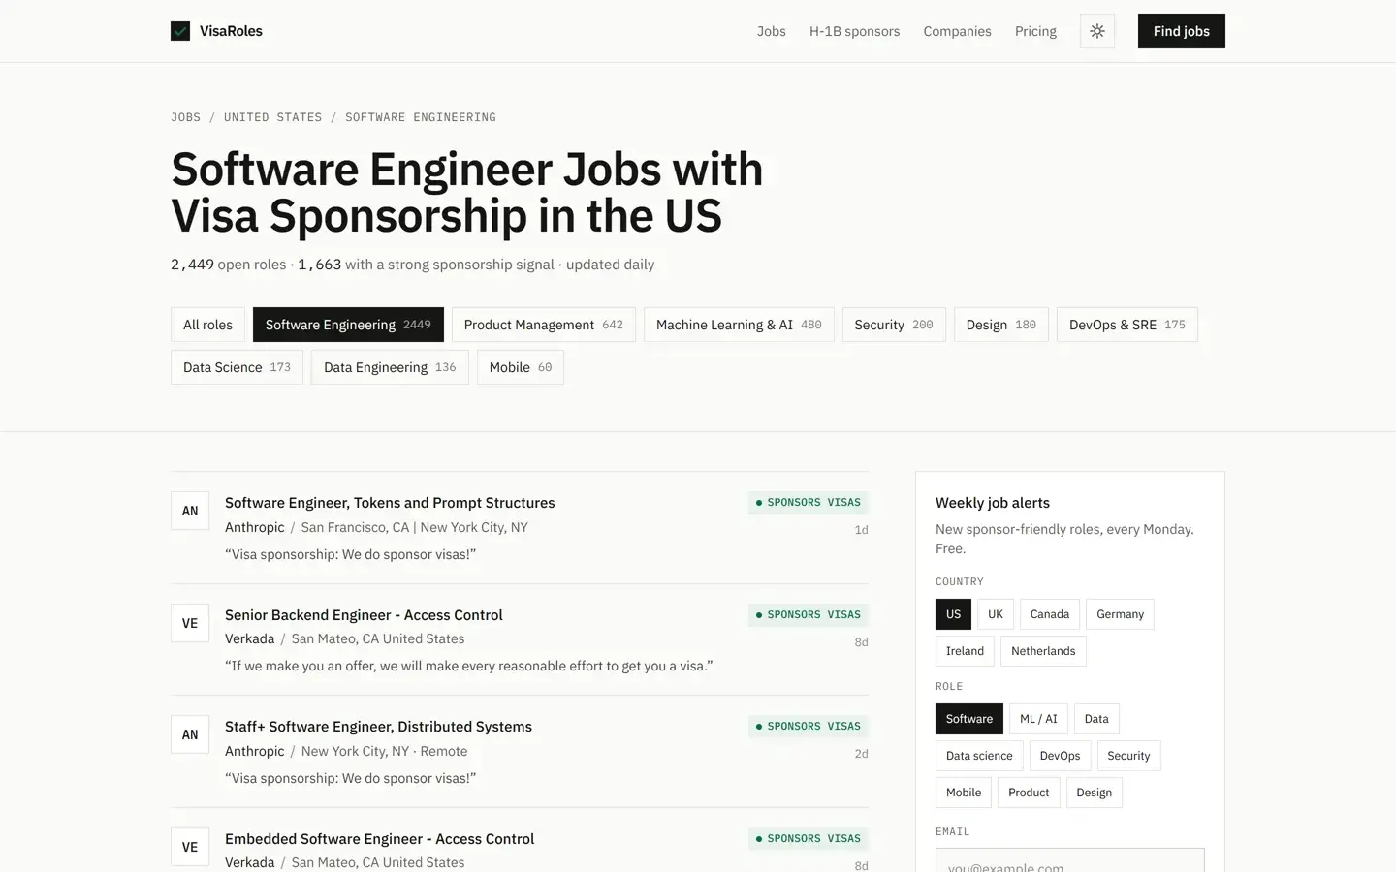Toggle Data science role in job alerts
Viewport: 1396px width, 872px height.
[979, 756]
